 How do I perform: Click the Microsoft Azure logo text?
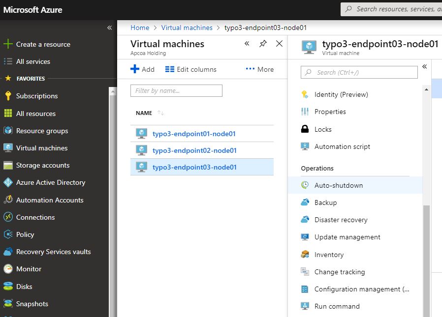click(32, 10)
